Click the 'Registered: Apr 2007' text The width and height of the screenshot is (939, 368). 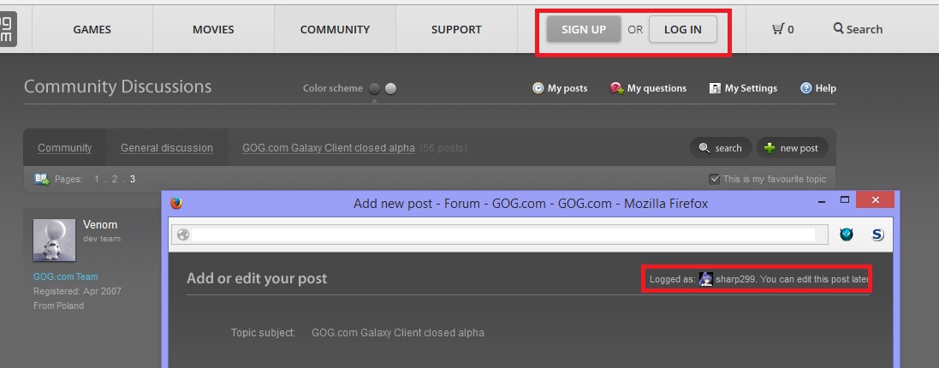pyautogui.click(x=77, y=292)
